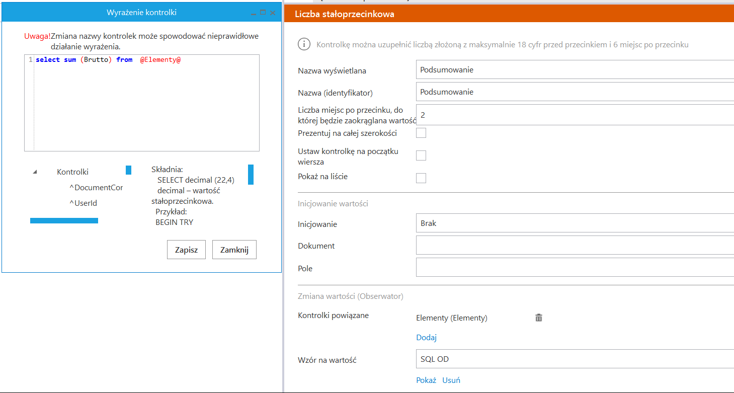Enable Ustaw kontrolkę na początku wiersza

click(421, 155)
